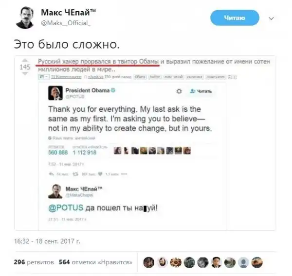
Task: Open the underlined Russian hacker headline link
Action: tap(98, 62)
